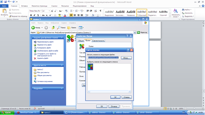
Task: Open the font size dropdown
Action: point(49,11)
